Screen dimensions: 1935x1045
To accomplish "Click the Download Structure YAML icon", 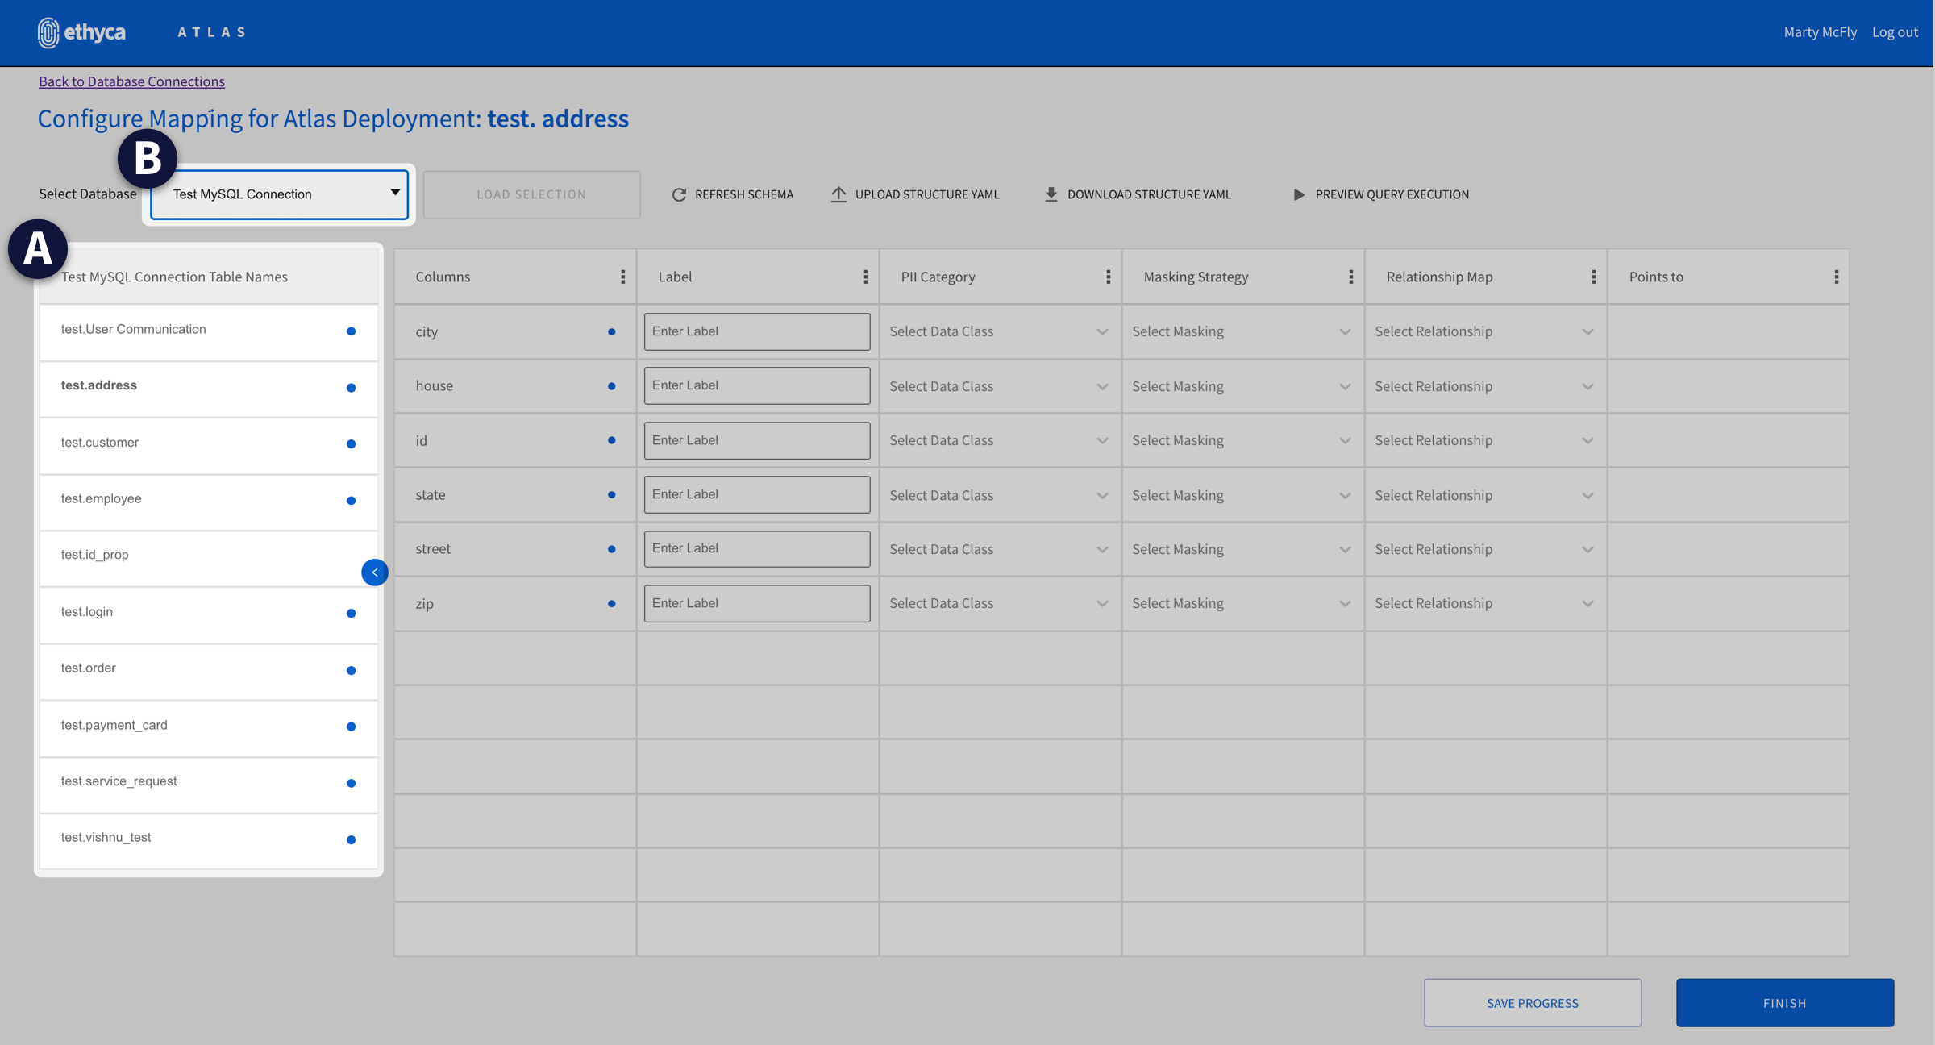I will coord(1051,194).
